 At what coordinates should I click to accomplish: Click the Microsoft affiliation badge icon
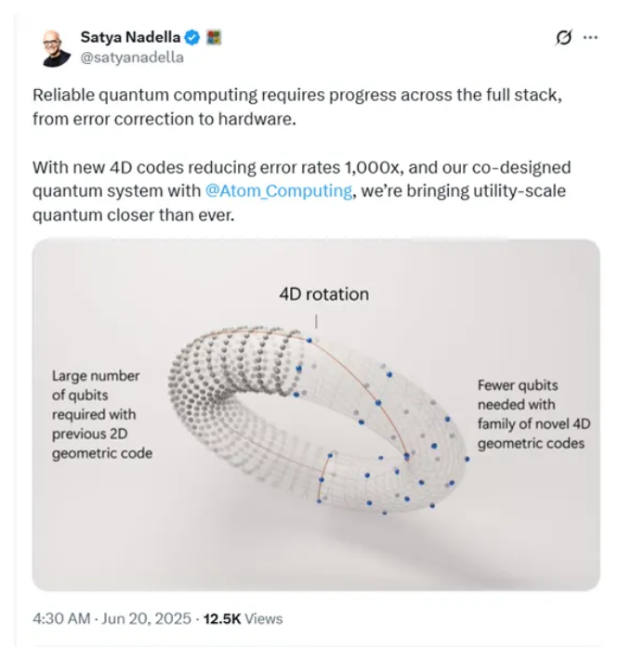[213, 38]
